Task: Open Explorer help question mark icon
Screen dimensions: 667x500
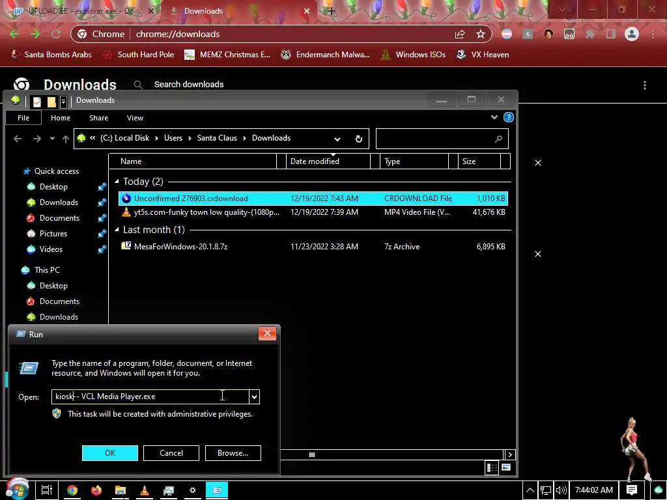Action: point(508,117)
